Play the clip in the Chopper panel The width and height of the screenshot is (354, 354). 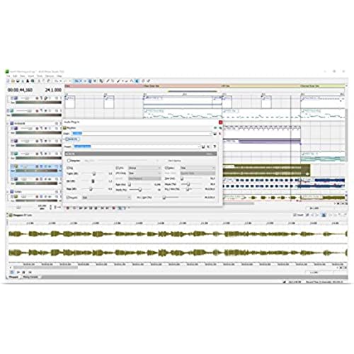coord(18,272)
